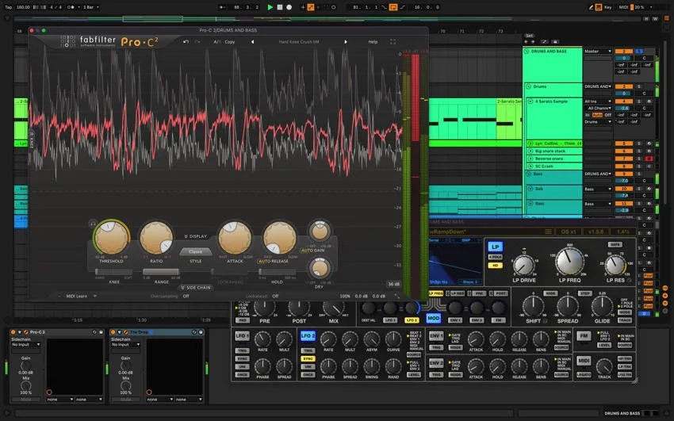This screenshot has height=421, width=674.
Task: Copy the A/B state in Pro-C 2
Action: click(229, 42)
